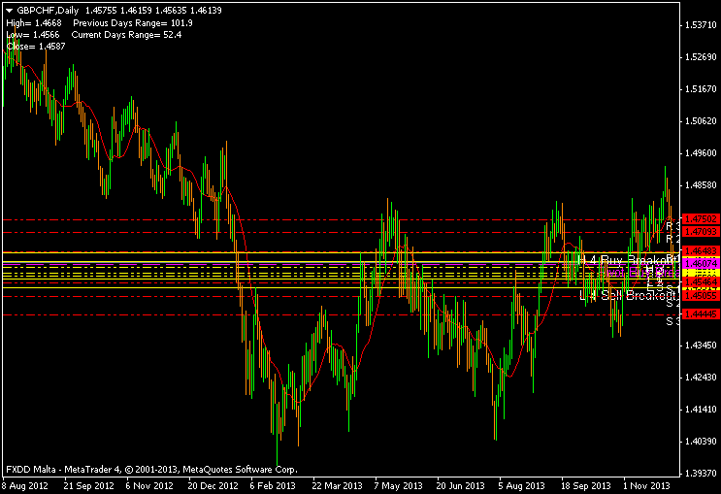
Task: Click the 1.53710 price scale value
Action: point(700,24)
